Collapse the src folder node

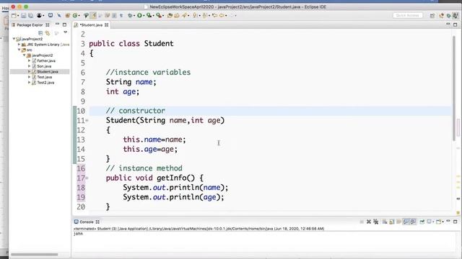click(19, 50)
